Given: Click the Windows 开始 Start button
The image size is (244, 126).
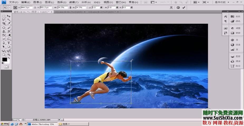Looking at the screenshot, I should pos(4,124).
